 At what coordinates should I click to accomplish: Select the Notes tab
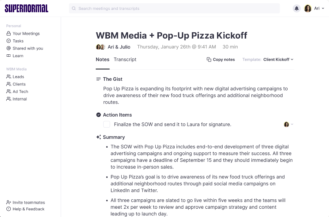[102, 59]
